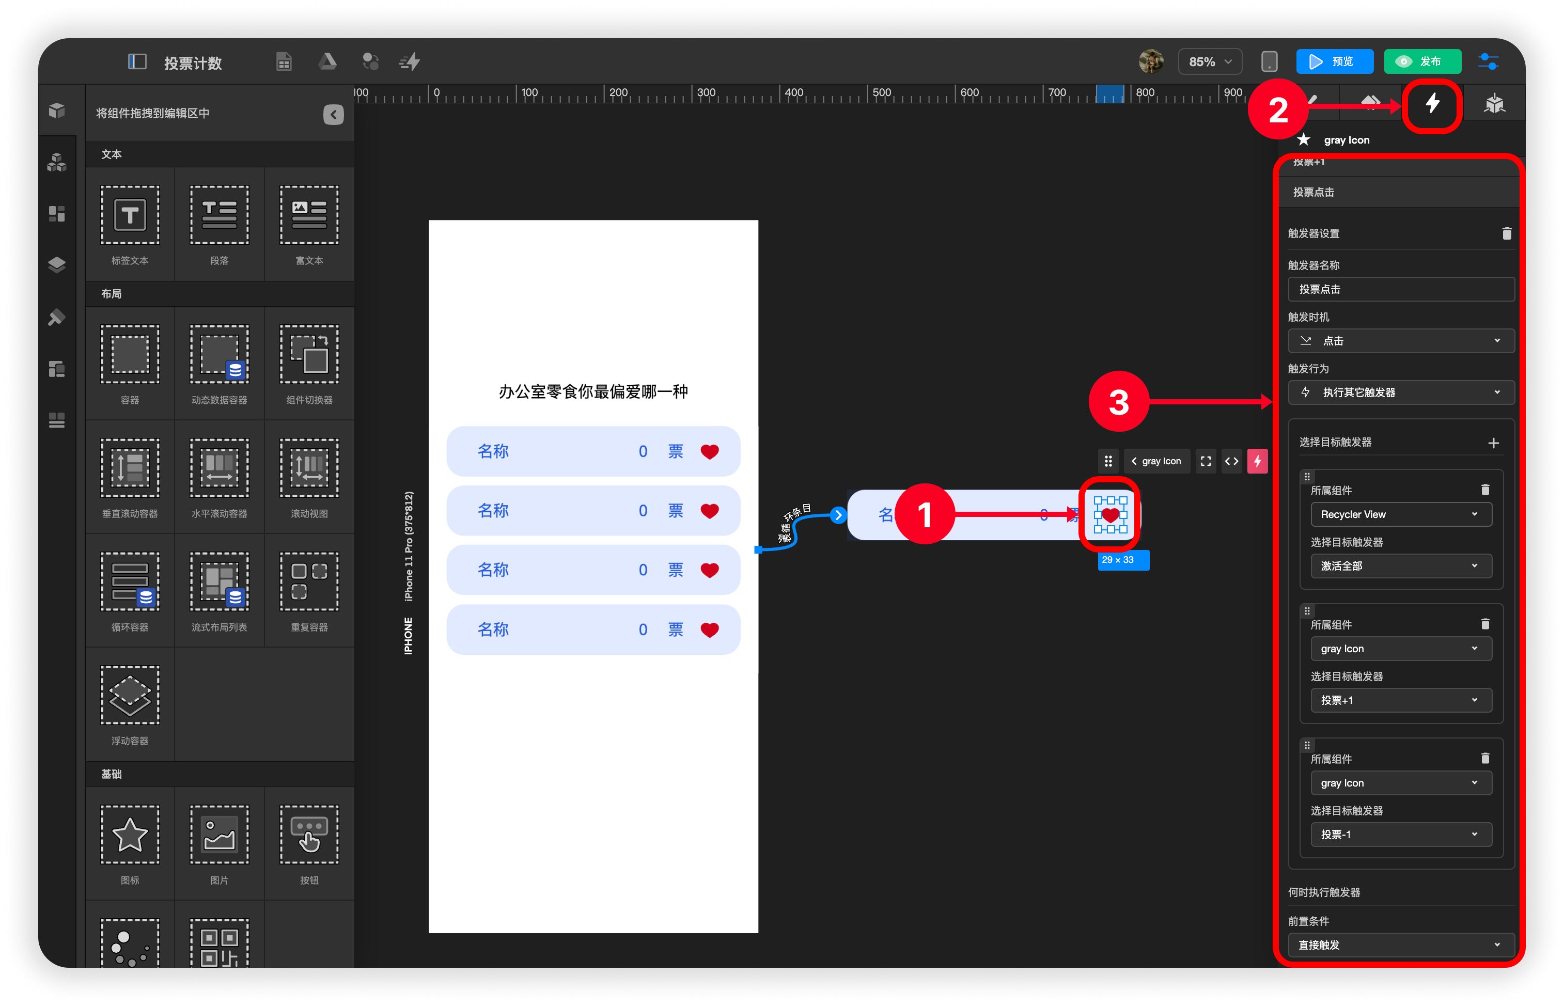Open the settings sliders icon at top right
This screenshot has height=1006, width=1564.
tap(1488, 61)
